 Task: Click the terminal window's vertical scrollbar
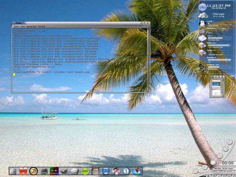pyautogui.click(x=148, y=60)
